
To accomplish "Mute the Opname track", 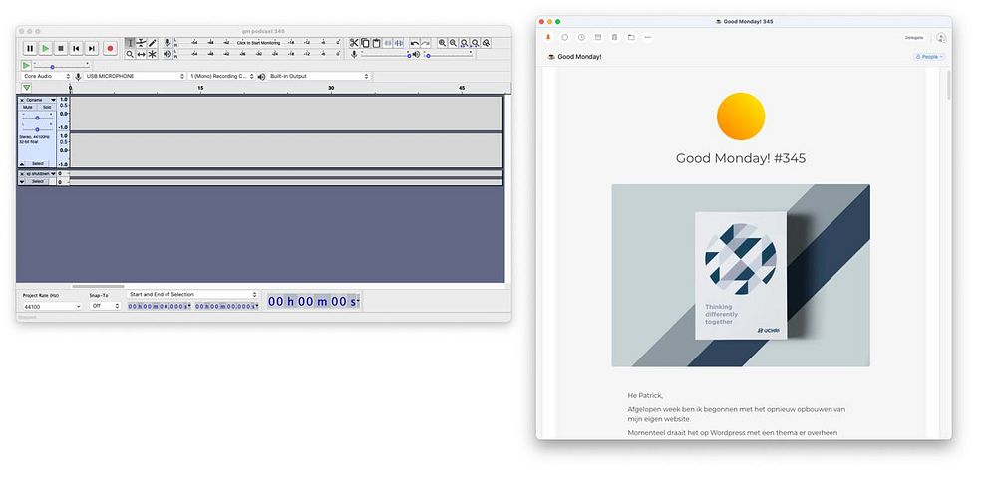I will [x=28, y=107].
